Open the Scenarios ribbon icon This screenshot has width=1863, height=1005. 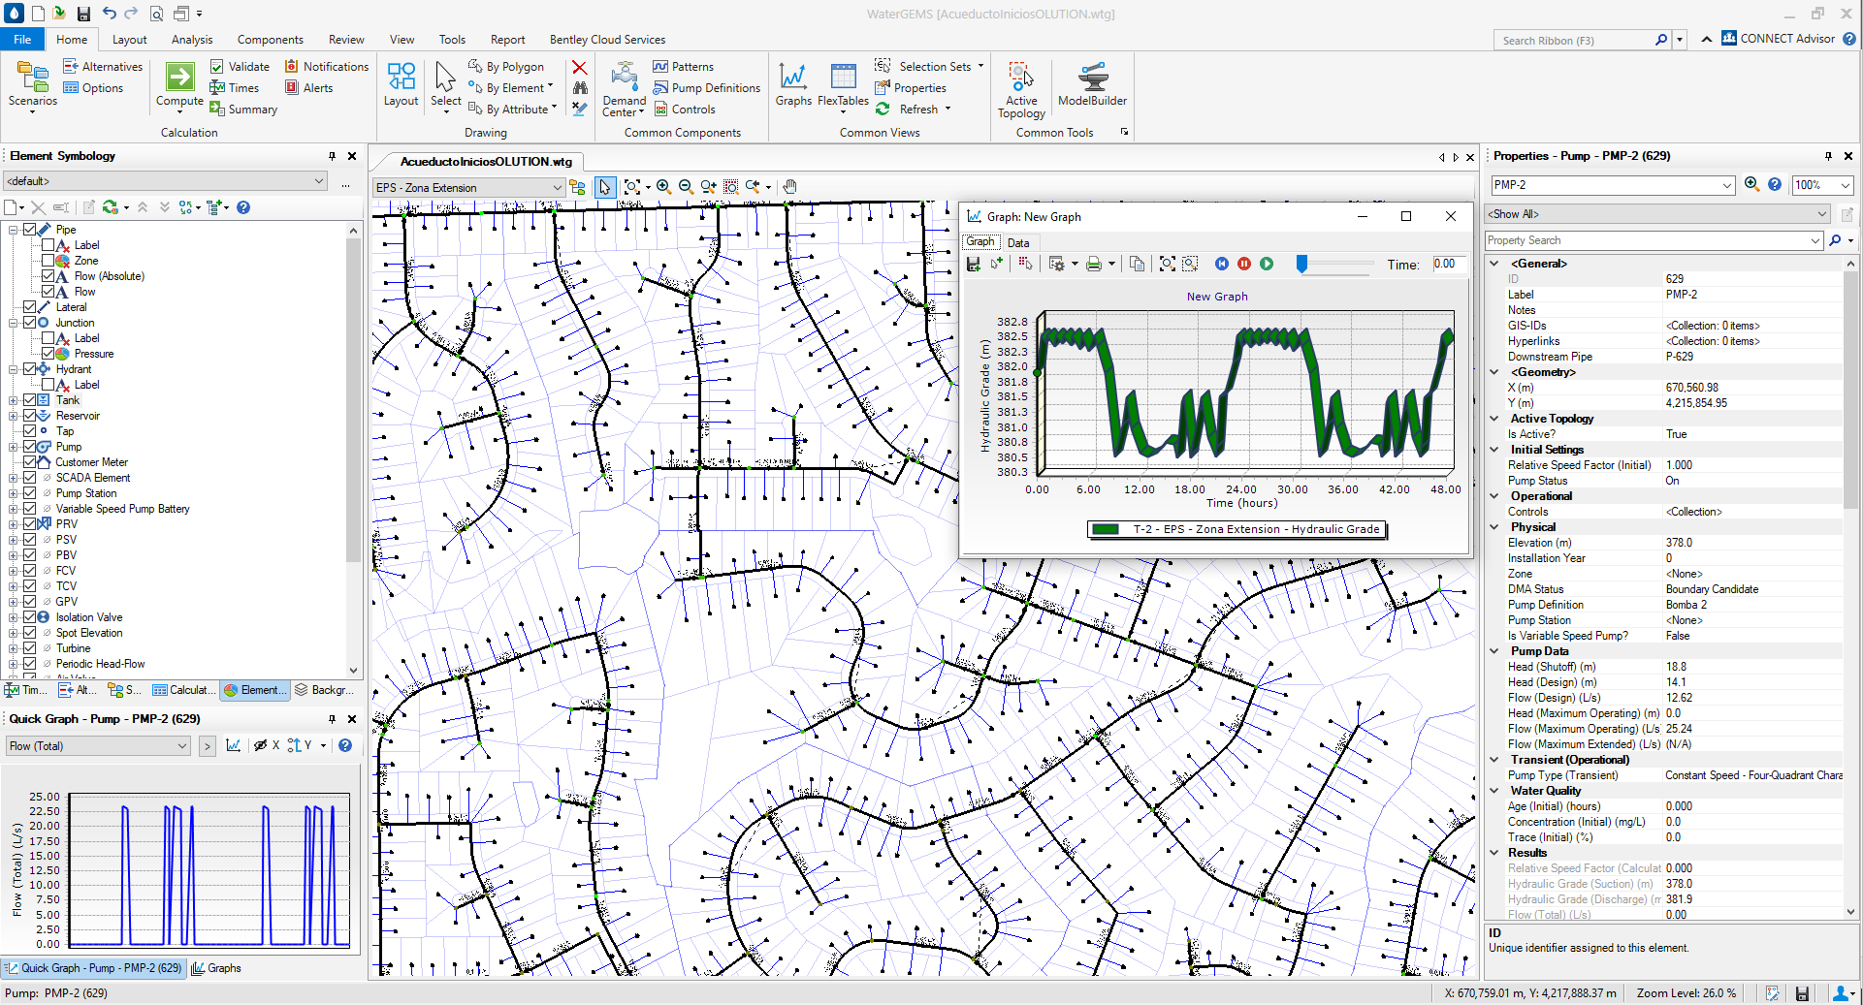point(32,85)
